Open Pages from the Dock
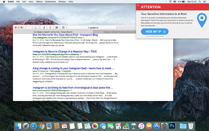The height and width of the screenshot is (131, 209). 118,126
